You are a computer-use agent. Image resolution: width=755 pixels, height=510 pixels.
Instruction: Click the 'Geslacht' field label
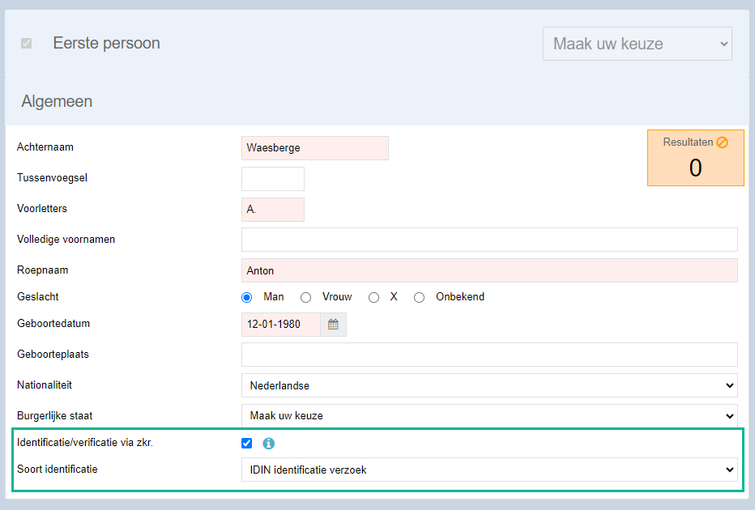click(x=37, y=297)
